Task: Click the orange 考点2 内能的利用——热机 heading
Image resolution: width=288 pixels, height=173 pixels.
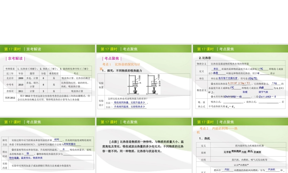Action: point(217,130)
